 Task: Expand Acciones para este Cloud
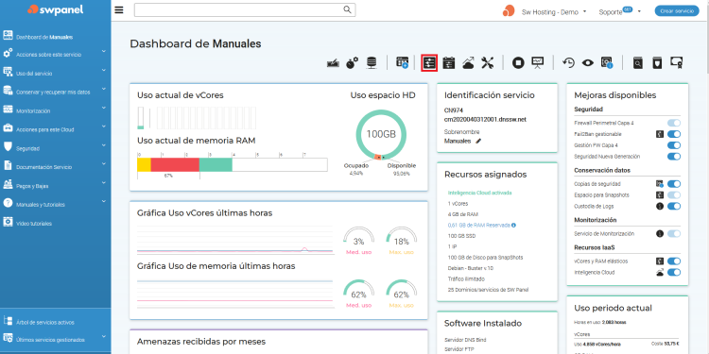coord(55,129)
